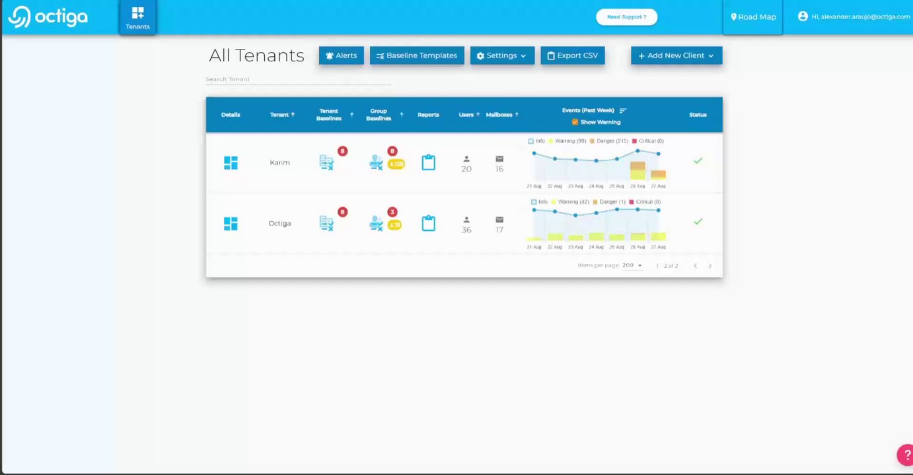Open Baseline Templates
This screenshot has height=475, width=913.
point(417,55)
